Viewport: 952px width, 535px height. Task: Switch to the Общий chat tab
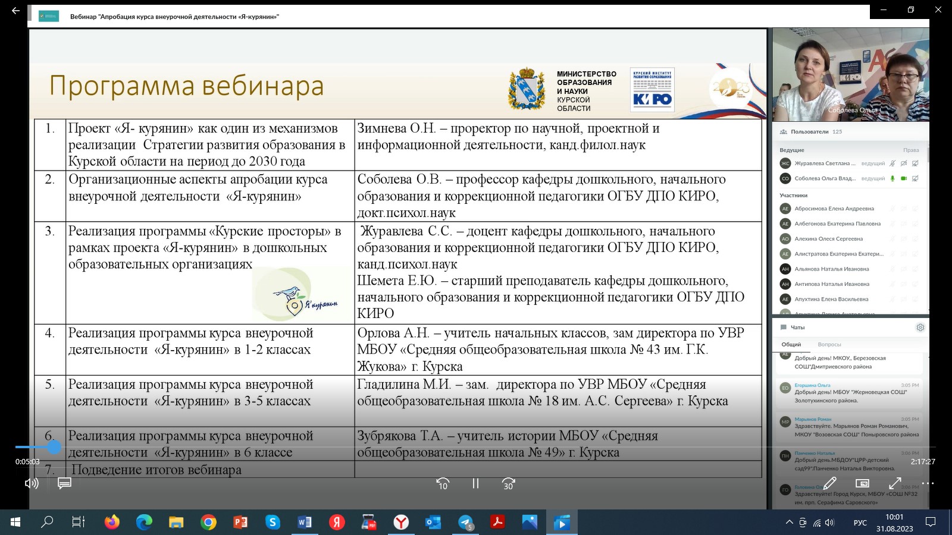tap(791, 345)
